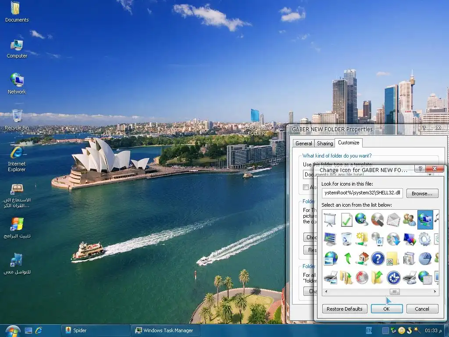Select the software boxes bundle icon
449x337 pixels.
point(409,258)
